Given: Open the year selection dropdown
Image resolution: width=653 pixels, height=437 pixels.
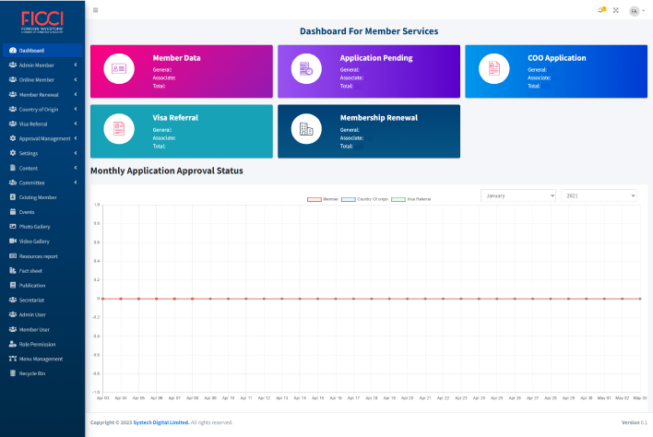Looking at the screenshot, I should click(x=599, y=195).
